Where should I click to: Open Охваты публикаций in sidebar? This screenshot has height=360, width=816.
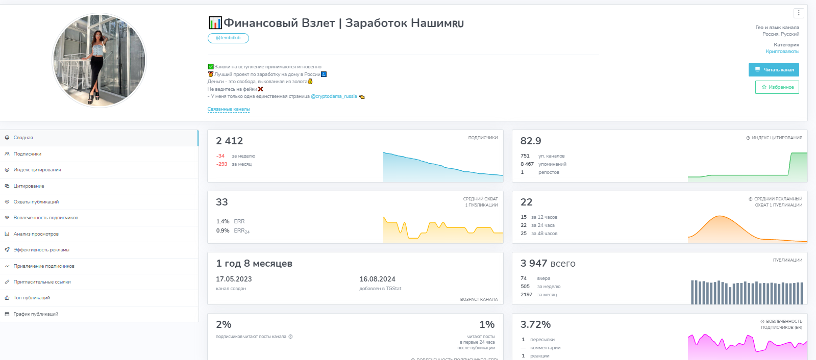pyautogui.click(x=99, y=202)
